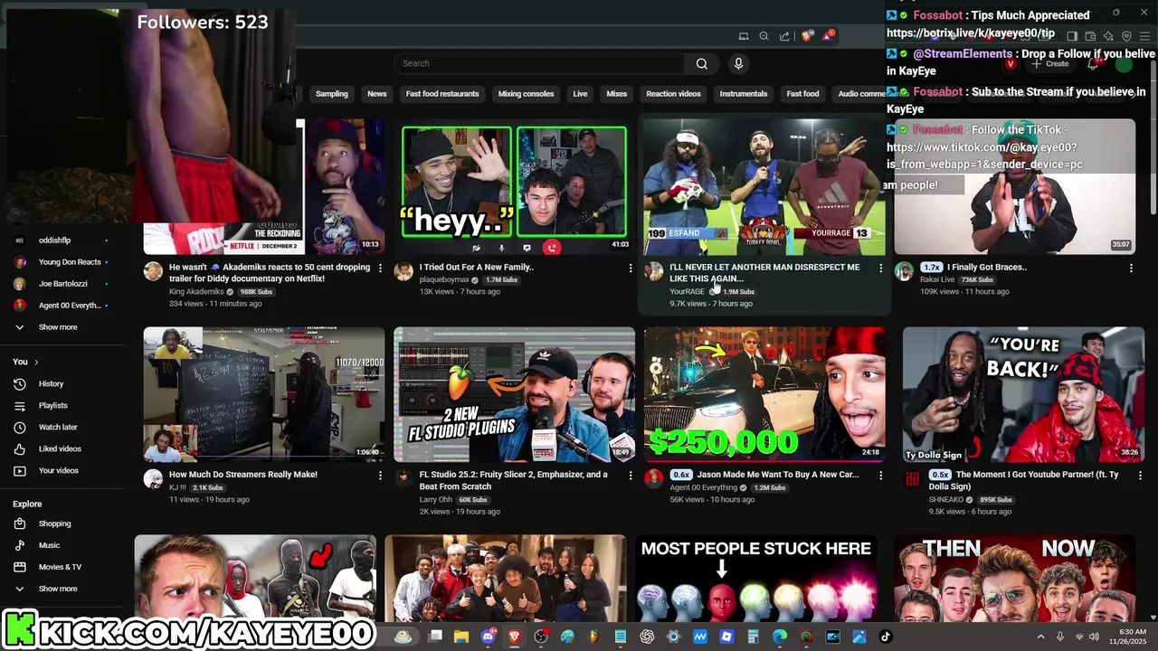Open Discord from the taskbar
Image resolution: width=1158 pixels, height=651 pixels.
[489, 637]
